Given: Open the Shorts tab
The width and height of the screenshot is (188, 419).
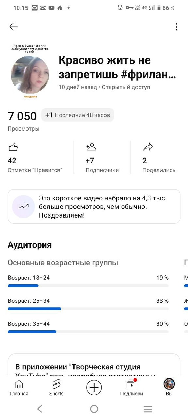Looking at the screenshot, I should pyautogui.click(x=56, y=387).
